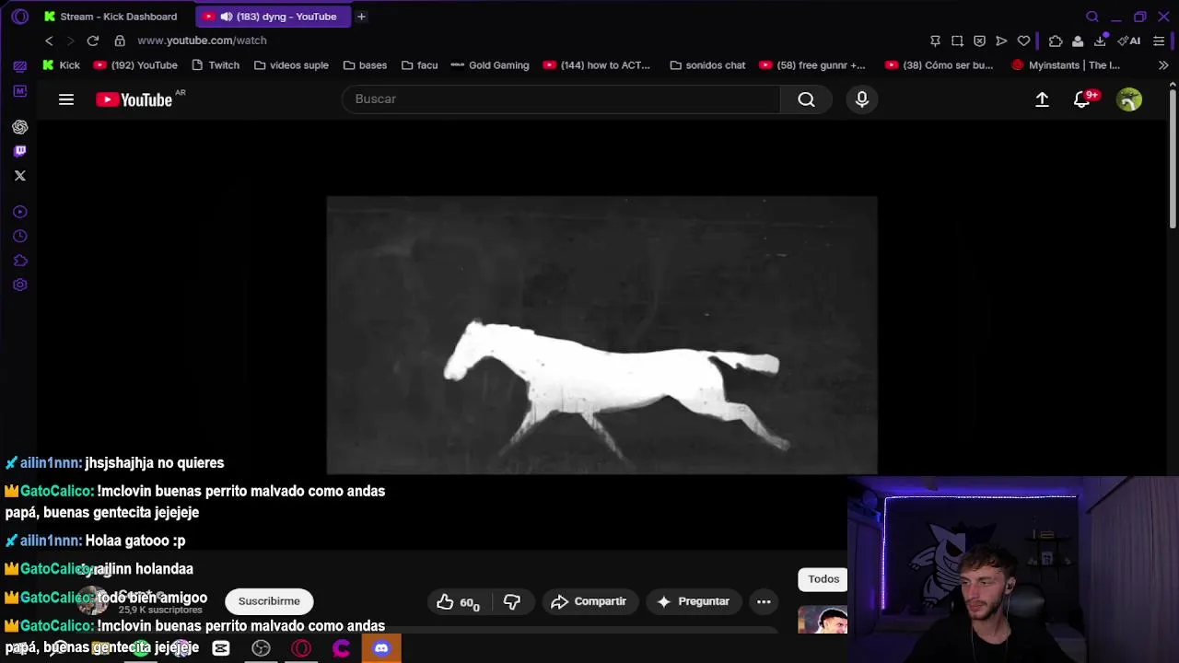Open Settings gear in the sidebar
The height and width of the screenshot is (663, 1179).
[20, 285]
